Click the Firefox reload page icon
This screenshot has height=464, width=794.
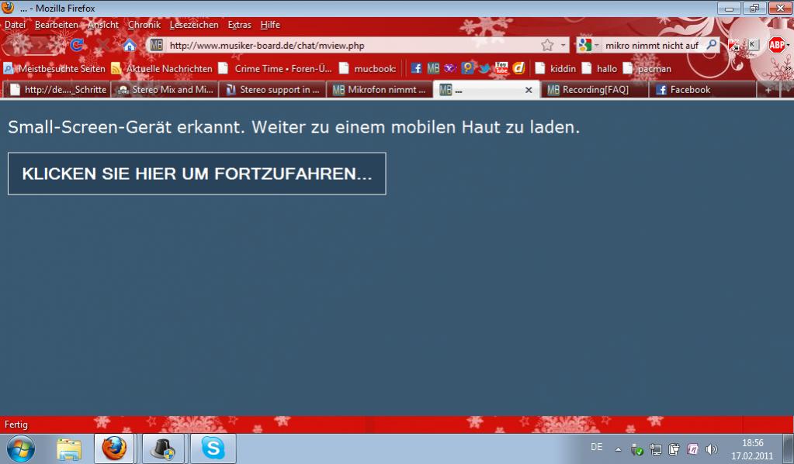tap(77, 45)
